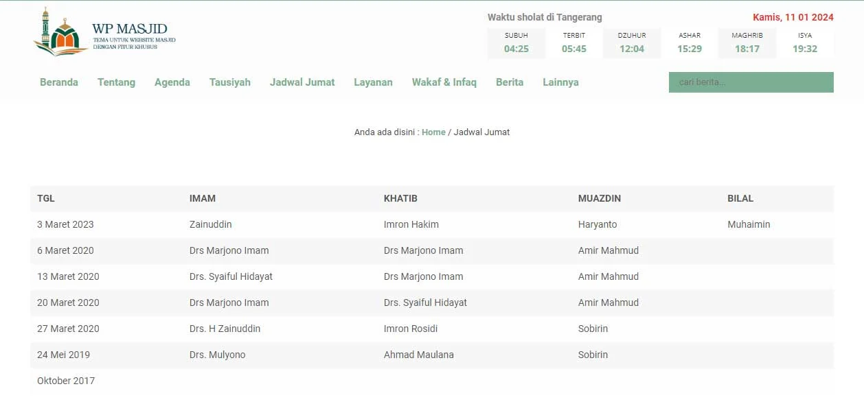The width and height of the screenshot is (864, 415).
Task: Select imam Zainuddin in 3 Maret 2023 row
Action: pos(211,224)
